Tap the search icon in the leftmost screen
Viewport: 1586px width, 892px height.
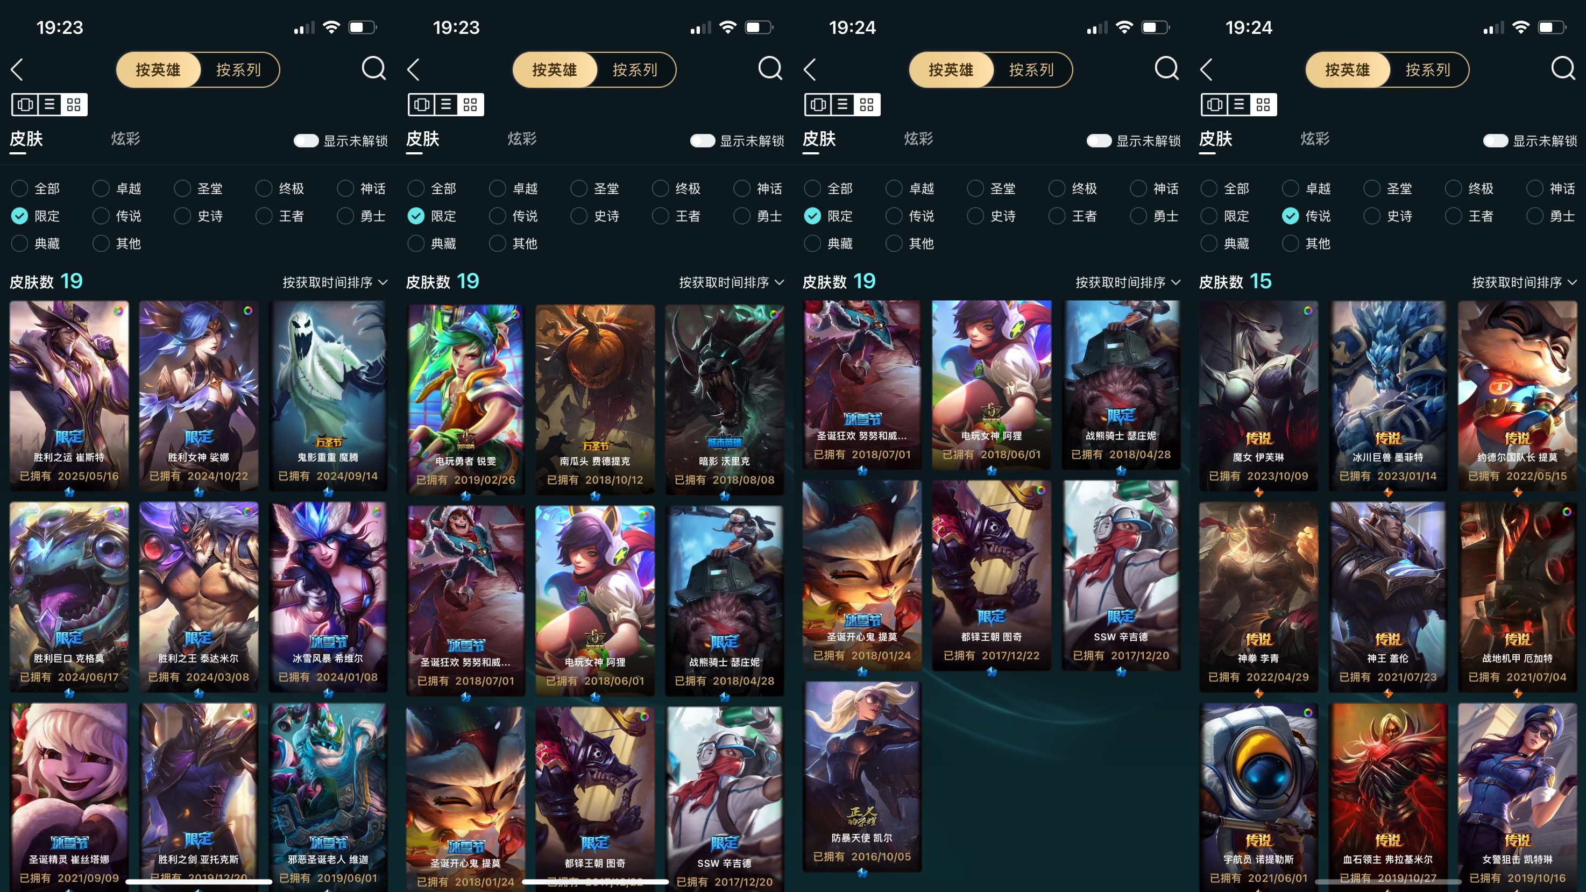373,68
